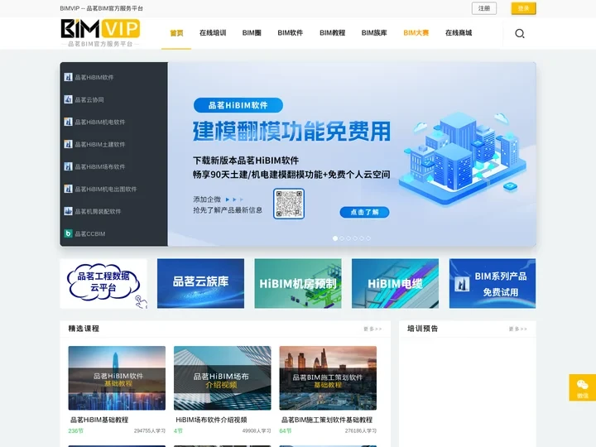Open 品茗HiBIM软件基础教程 course thumbnail
The image size is (596, 447).
pyautogui.click(x=117, y=377)
